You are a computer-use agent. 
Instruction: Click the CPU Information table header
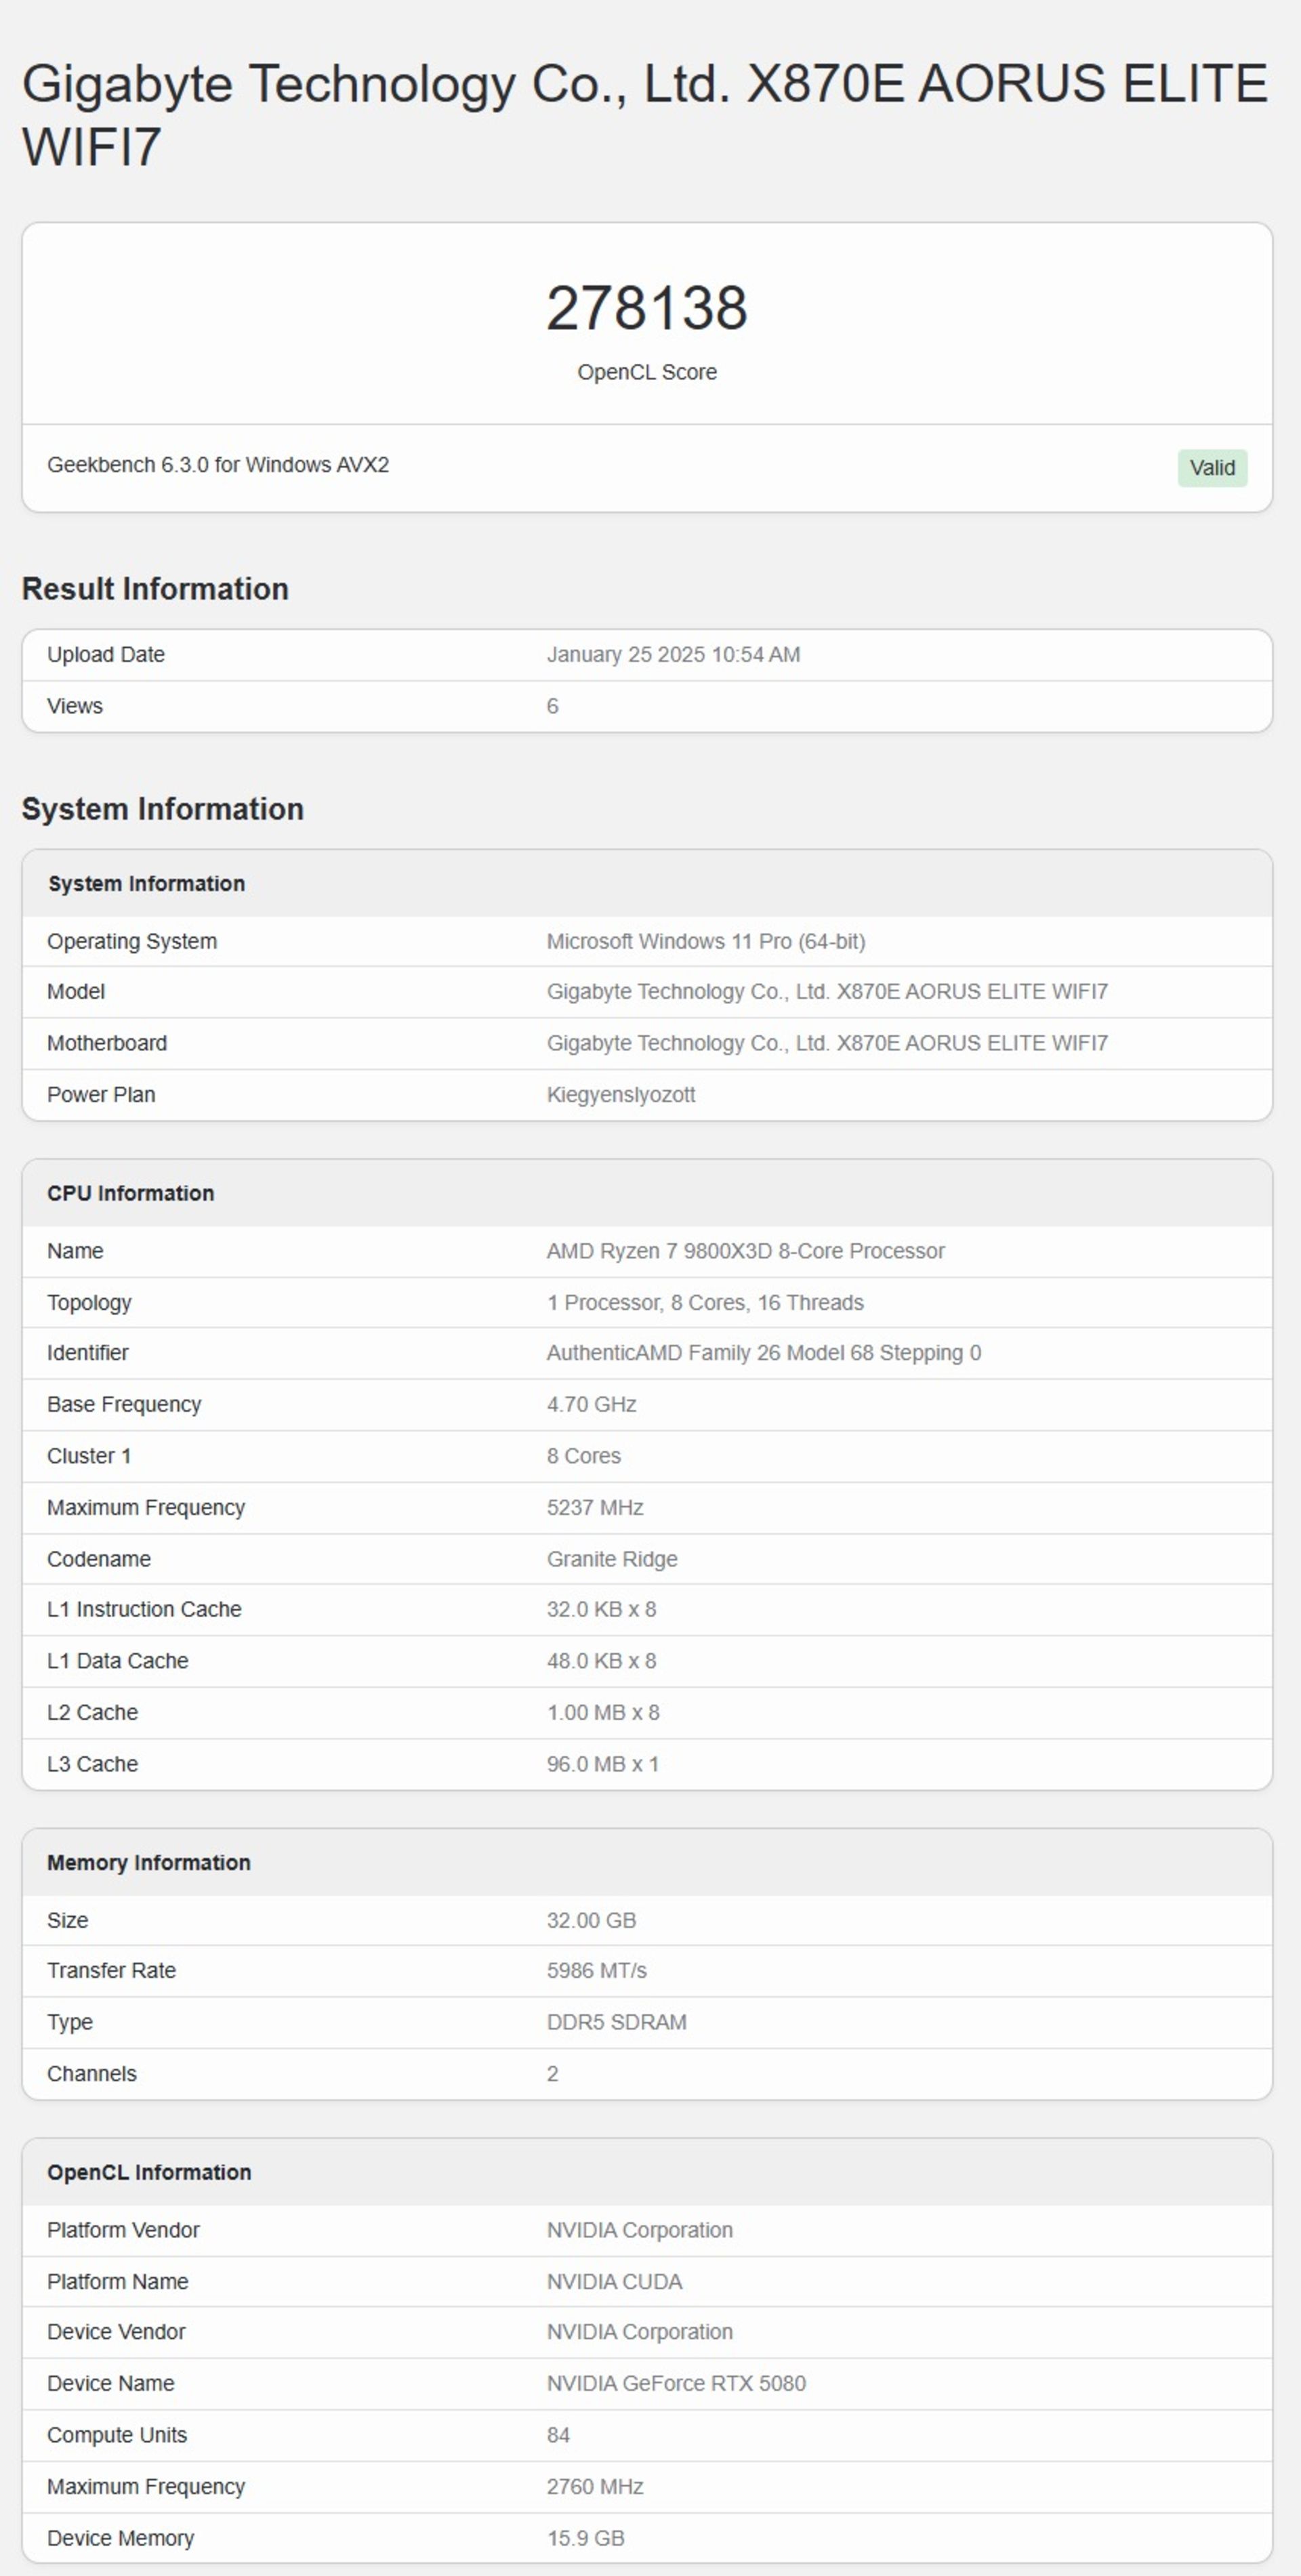tap(130, 1194)
